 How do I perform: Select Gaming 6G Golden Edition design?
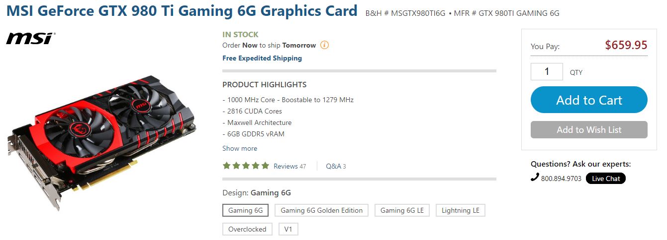[x=321, y=210]
